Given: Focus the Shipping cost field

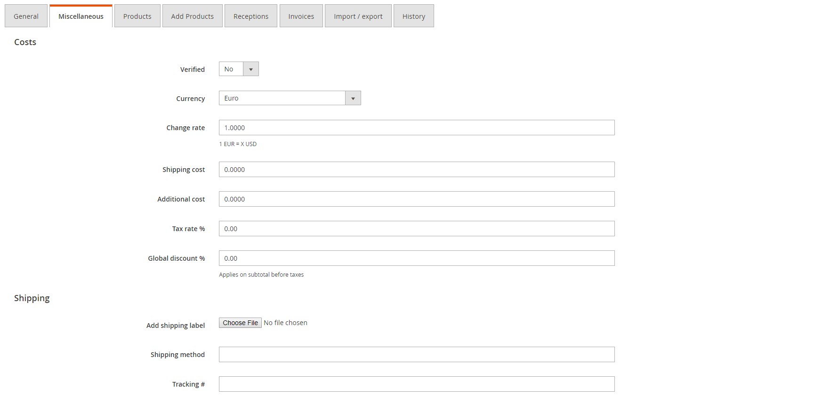Looking at the screenshot, I should pyautogui.click(x=417, y=170).
